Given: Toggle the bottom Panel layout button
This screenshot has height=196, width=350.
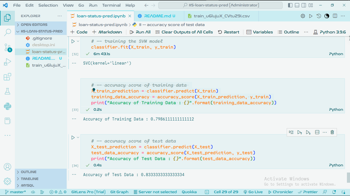Looking at the screenshot, I should tap(297, 5).
